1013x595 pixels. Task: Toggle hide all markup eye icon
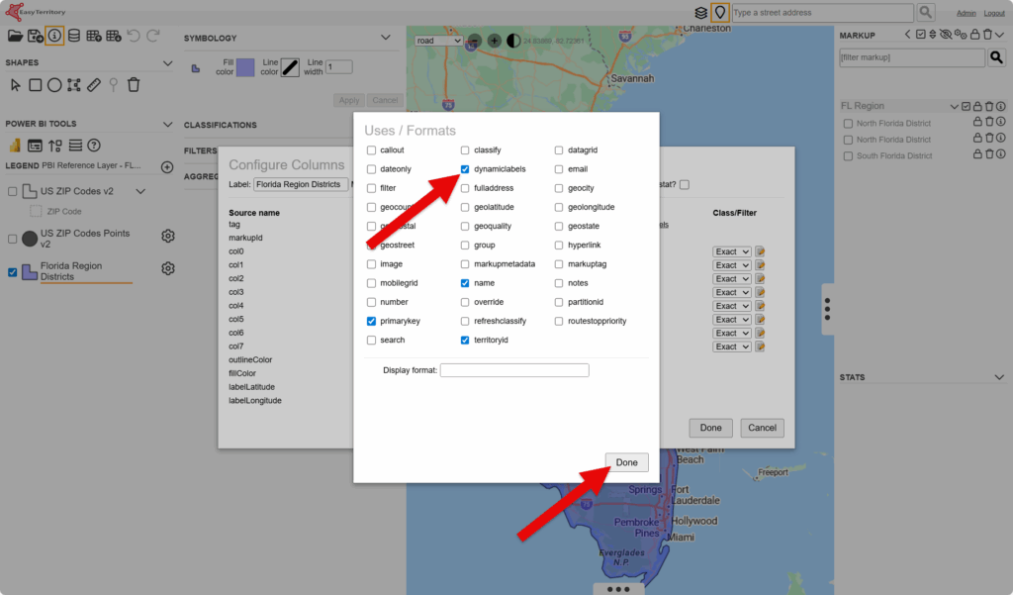click(x=947, y=36)
